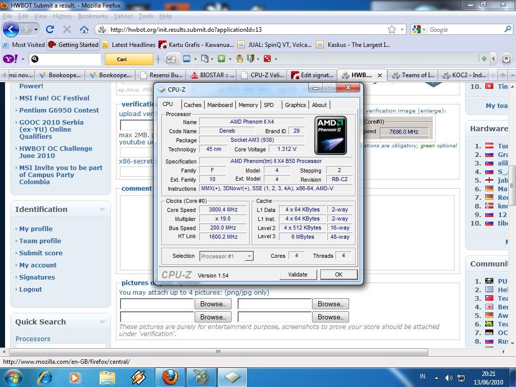Open the Windows Start orb
This screenshot has height=387, width=516.
pyautogui.click(x=13, y=377)
